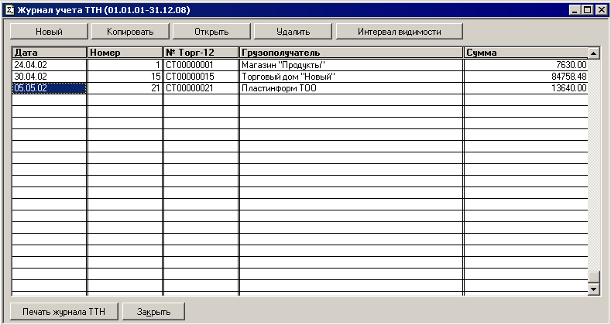
Task: Select the row dated 24.04.02
Action: coord(49,65)
